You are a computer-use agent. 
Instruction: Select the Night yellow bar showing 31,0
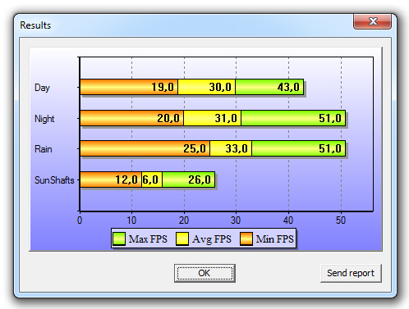pyautogui.click(x=213, y=118)
